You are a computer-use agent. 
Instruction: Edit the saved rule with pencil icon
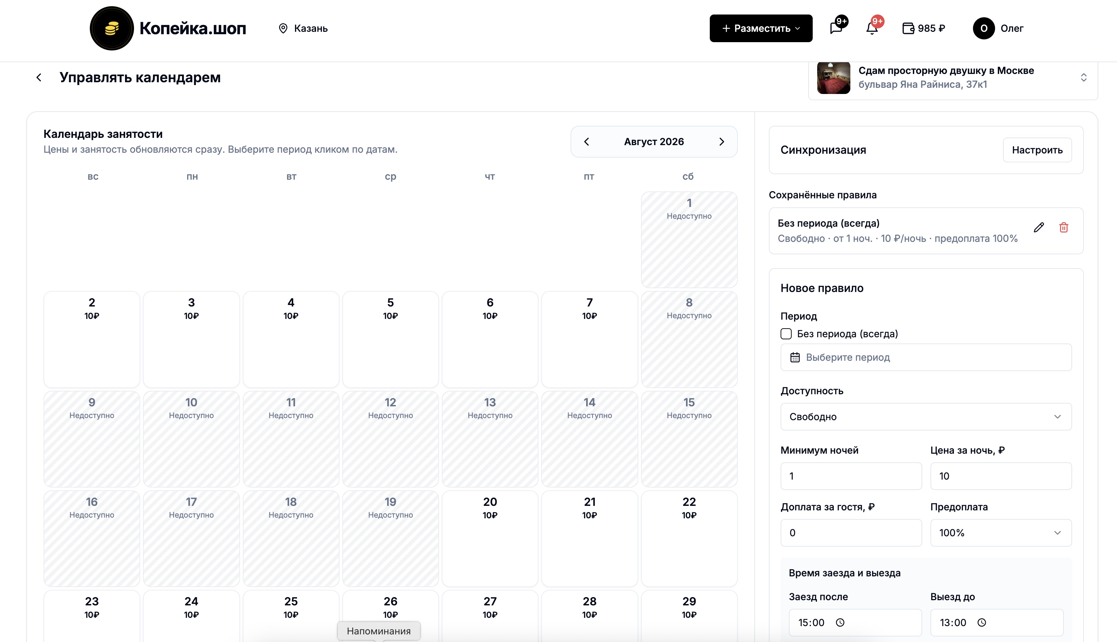[1039, 227]
